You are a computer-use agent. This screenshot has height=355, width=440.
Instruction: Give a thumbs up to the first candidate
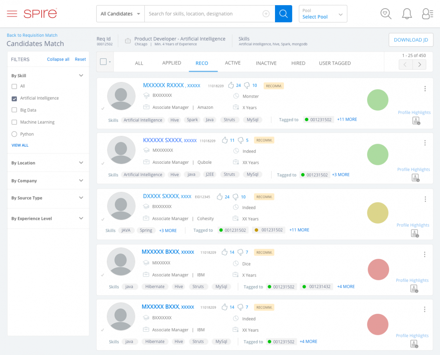point(230,85)
